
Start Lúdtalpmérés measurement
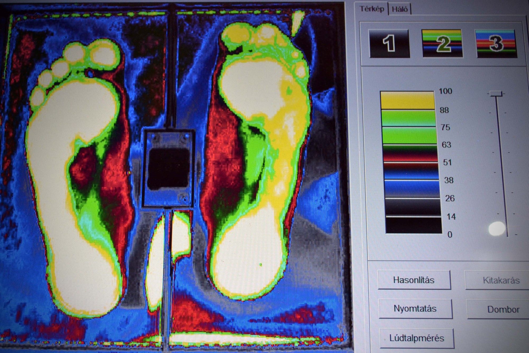click(417, 338)
